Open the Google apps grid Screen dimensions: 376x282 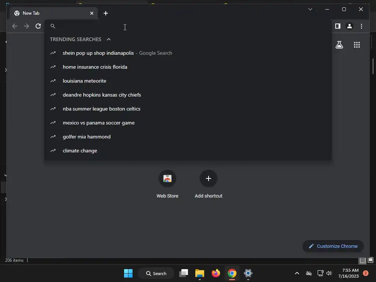[x=357, y=45]
